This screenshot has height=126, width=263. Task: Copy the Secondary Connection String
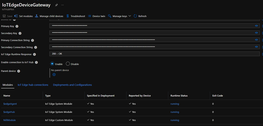pyautogui.click(x=262, y=47)
